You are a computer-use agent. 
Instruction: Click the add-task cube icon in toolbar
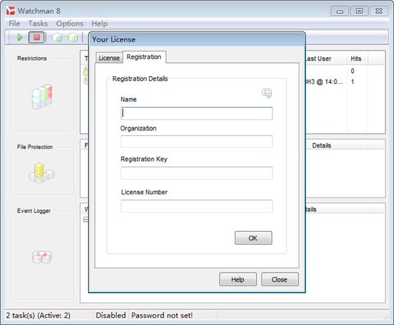point(57,37)
